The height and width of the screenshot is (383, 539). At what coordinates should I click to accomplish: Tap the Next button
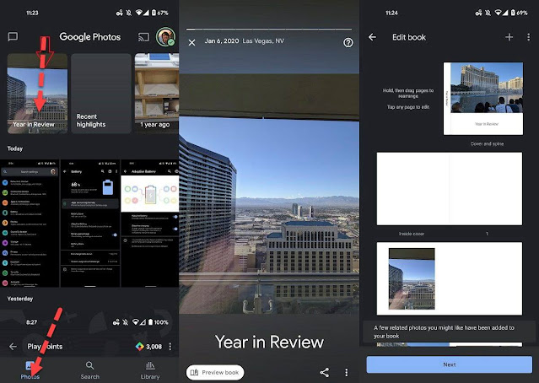click(x=450, y=364)
